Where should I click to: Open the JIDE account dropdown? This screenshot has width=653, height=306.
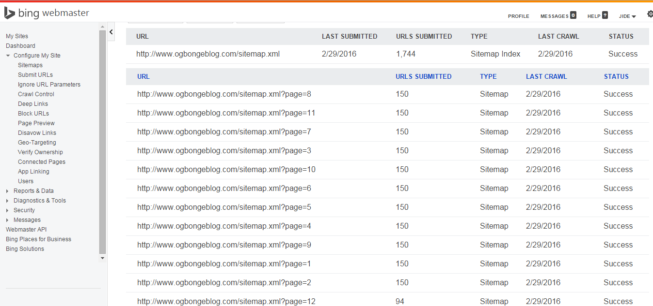[627, 16]
